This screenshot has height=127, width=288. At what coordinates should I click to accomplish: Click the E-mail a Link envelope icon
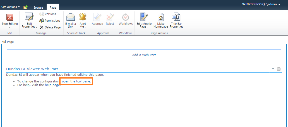click(x=71, y=17)
